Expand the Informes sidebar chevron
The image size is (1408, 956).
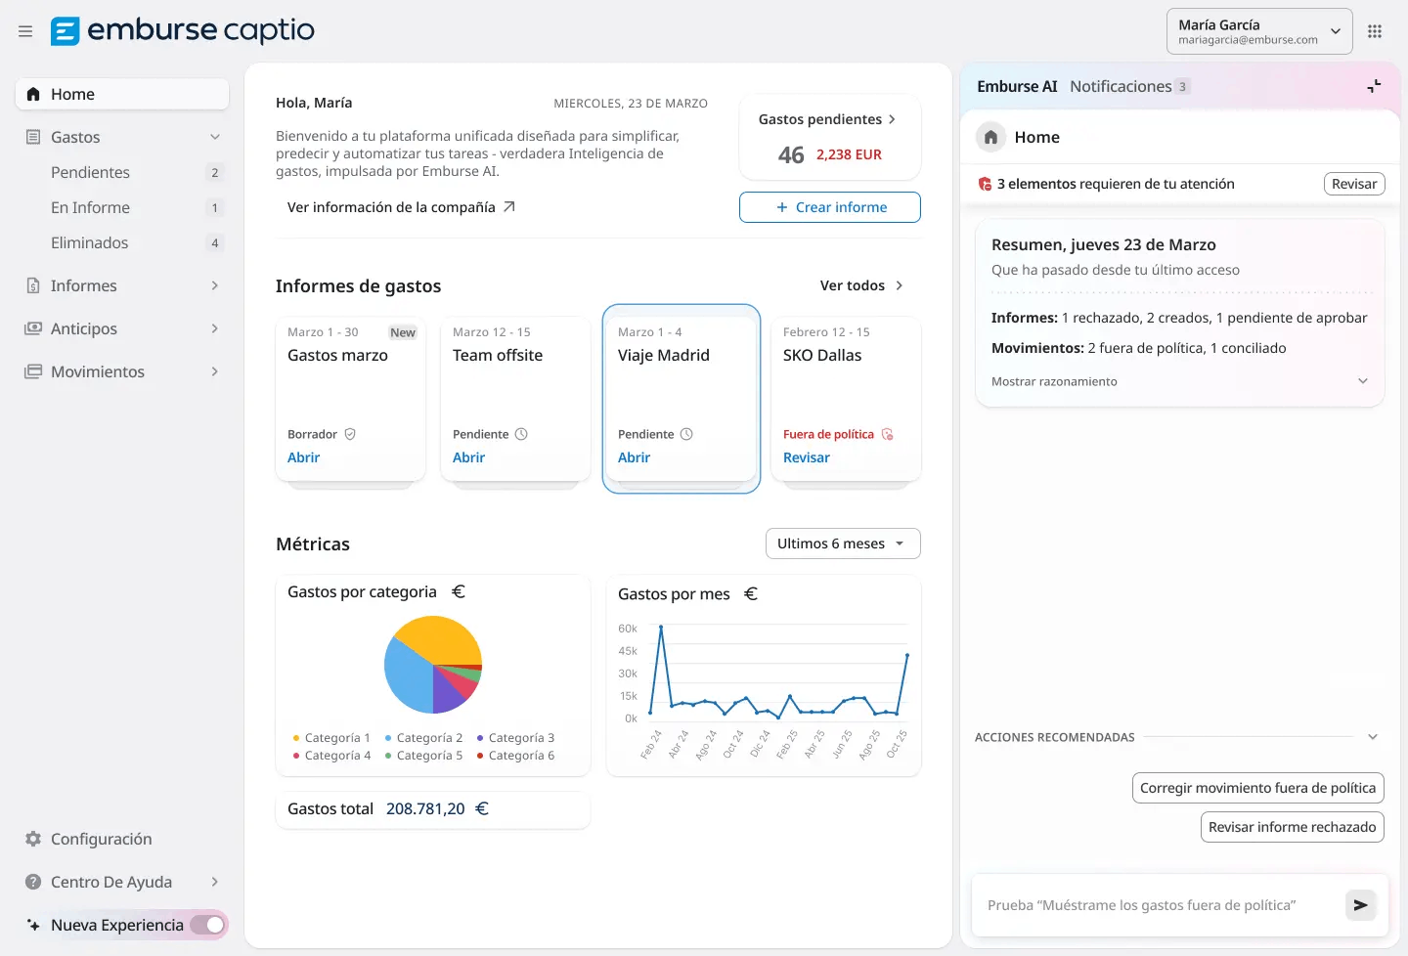(215, 285)
